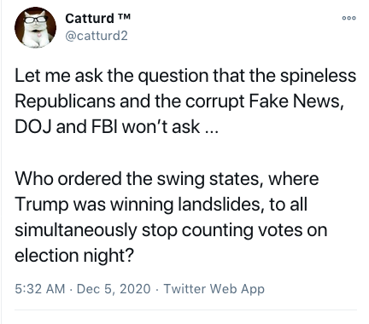This screenshot has width=369, height=324.
Task: Click the trademark symbol beside Catturd
Action: (x=123, y=16)
